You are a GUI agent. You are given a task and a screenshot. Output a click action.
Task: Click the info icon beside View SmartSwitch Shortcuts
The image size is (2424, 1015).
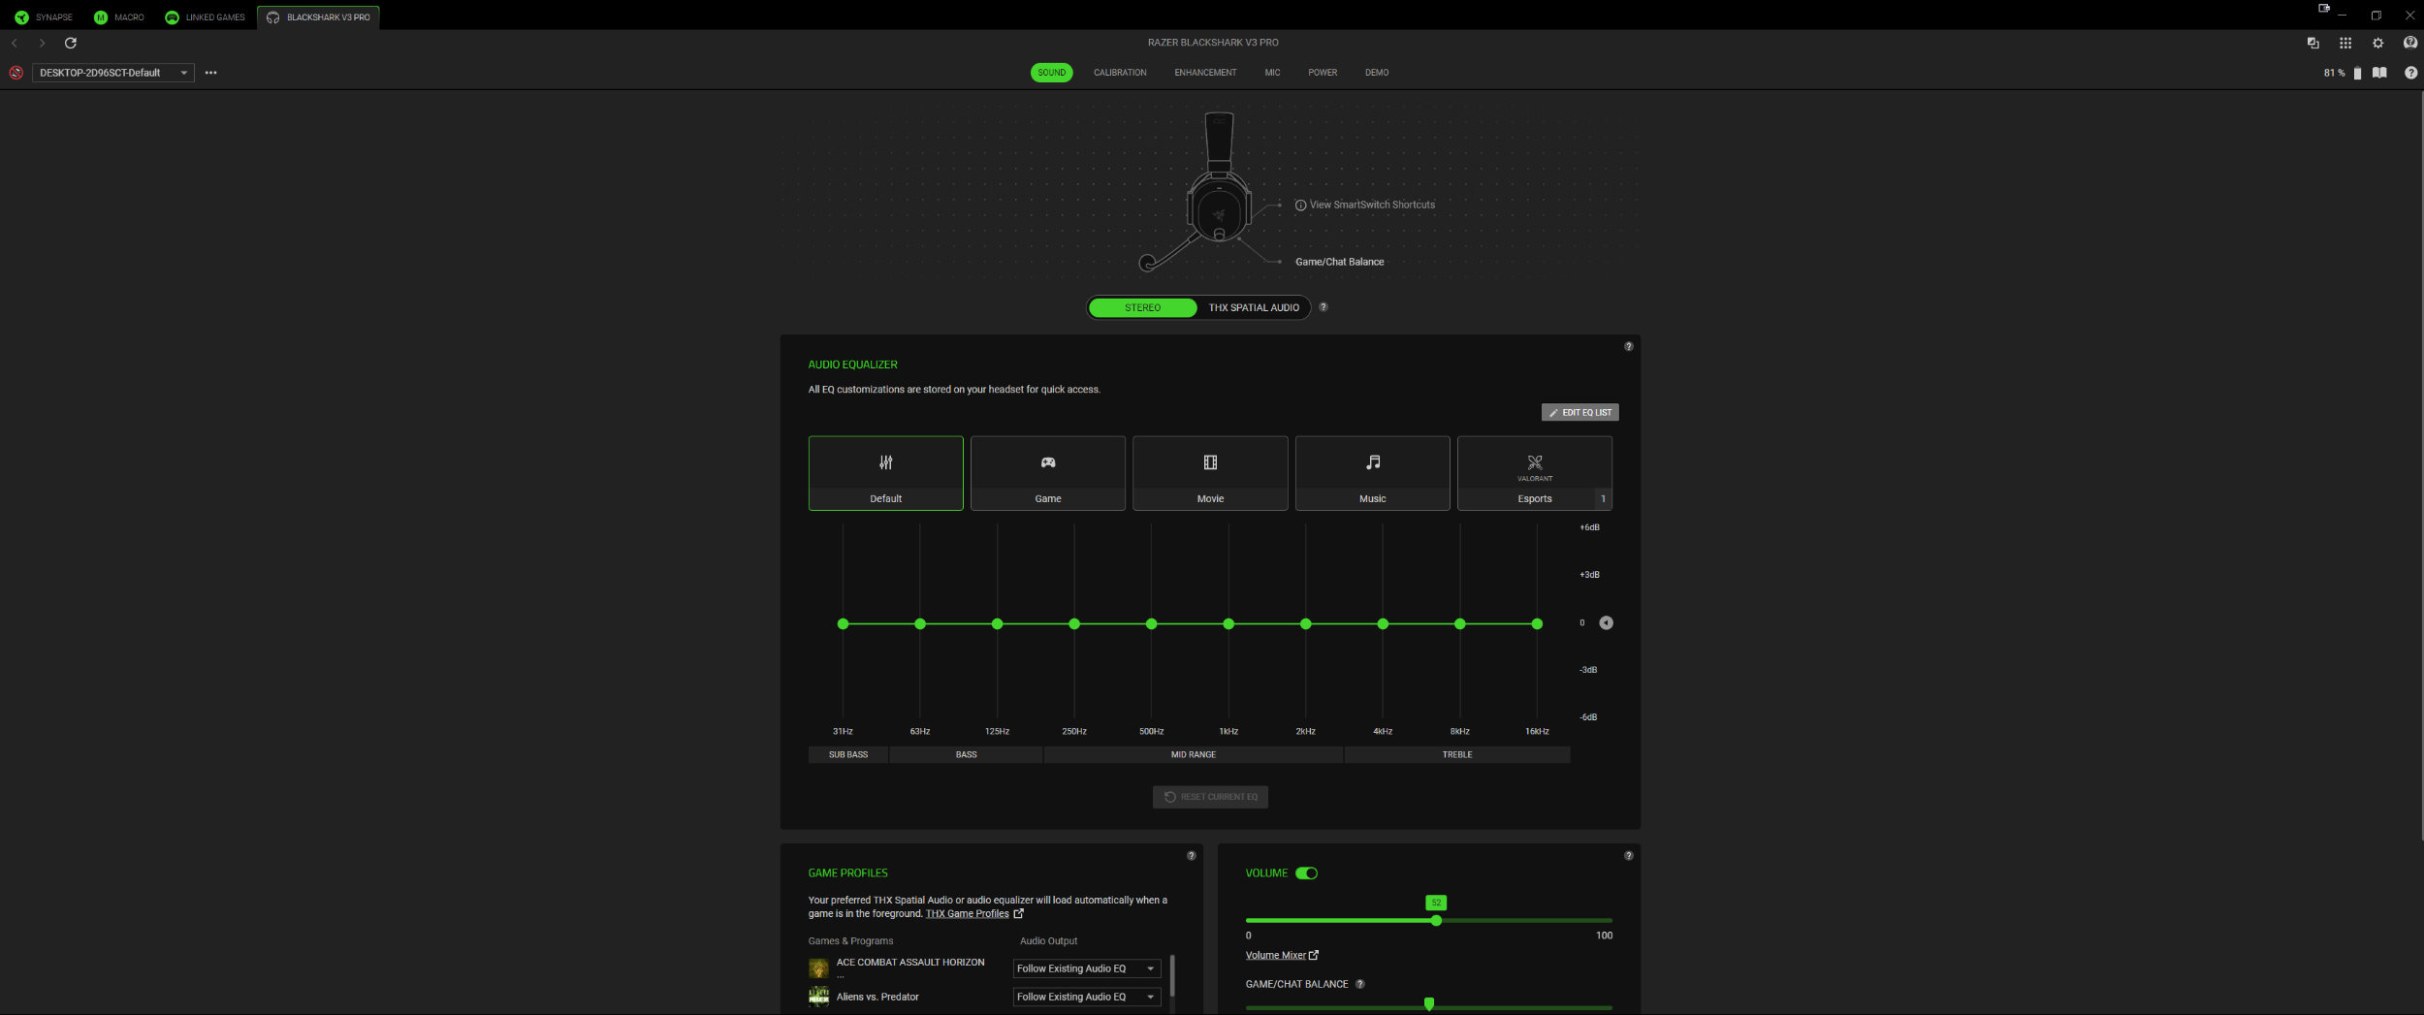(1300, 205)
